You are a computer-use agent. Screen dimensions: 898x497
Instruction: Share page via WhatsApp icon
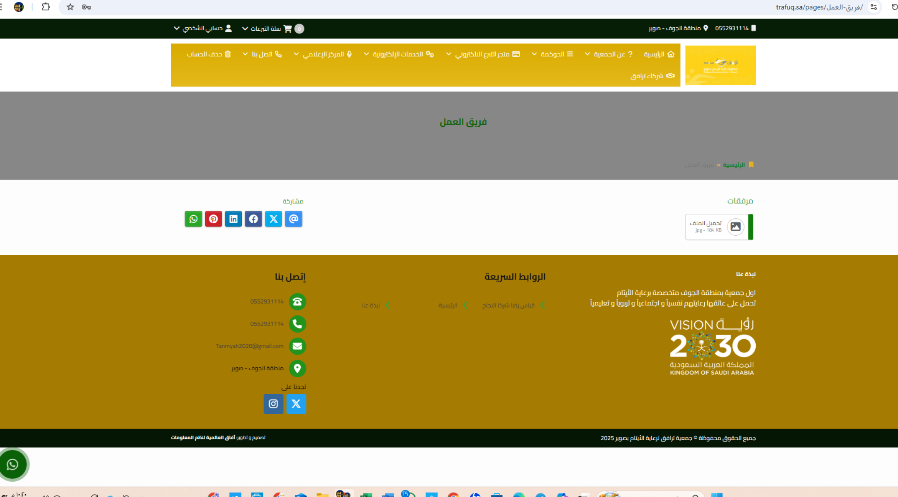193,219
